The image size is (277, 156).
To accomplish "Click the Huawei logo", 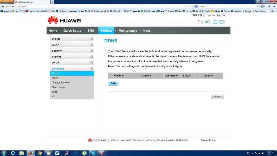I will pos(65,20).
